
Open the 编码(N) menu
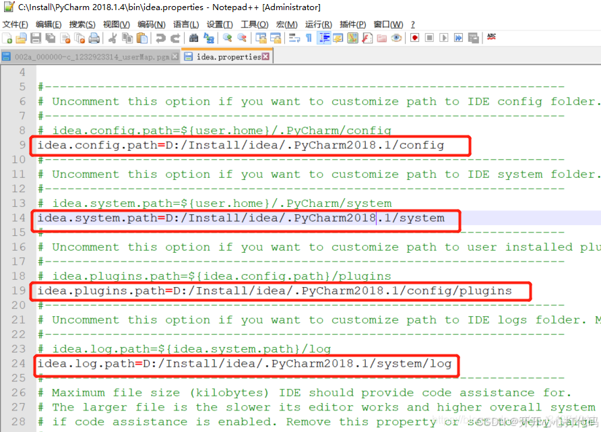click(x=152, y=24)
